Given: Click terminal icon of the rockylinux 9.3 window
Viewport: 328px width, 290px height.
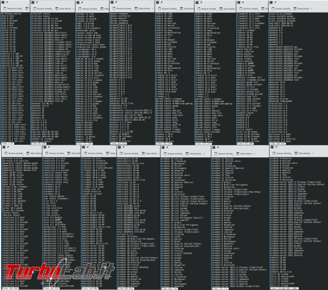Looking at the screenshot, I should point(44,147).
